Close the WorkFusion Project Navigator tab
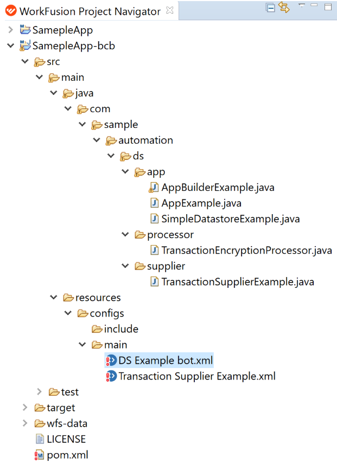The height and width of the screenshot is (470, 337). tap(170, 10)
